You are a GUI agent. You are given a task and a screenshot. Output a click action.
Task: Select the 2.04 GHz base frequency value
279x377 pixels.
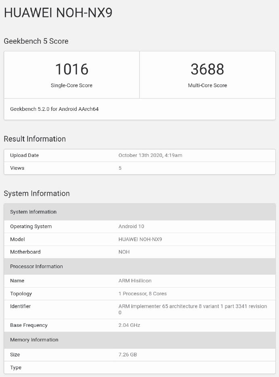coord(129,325)
